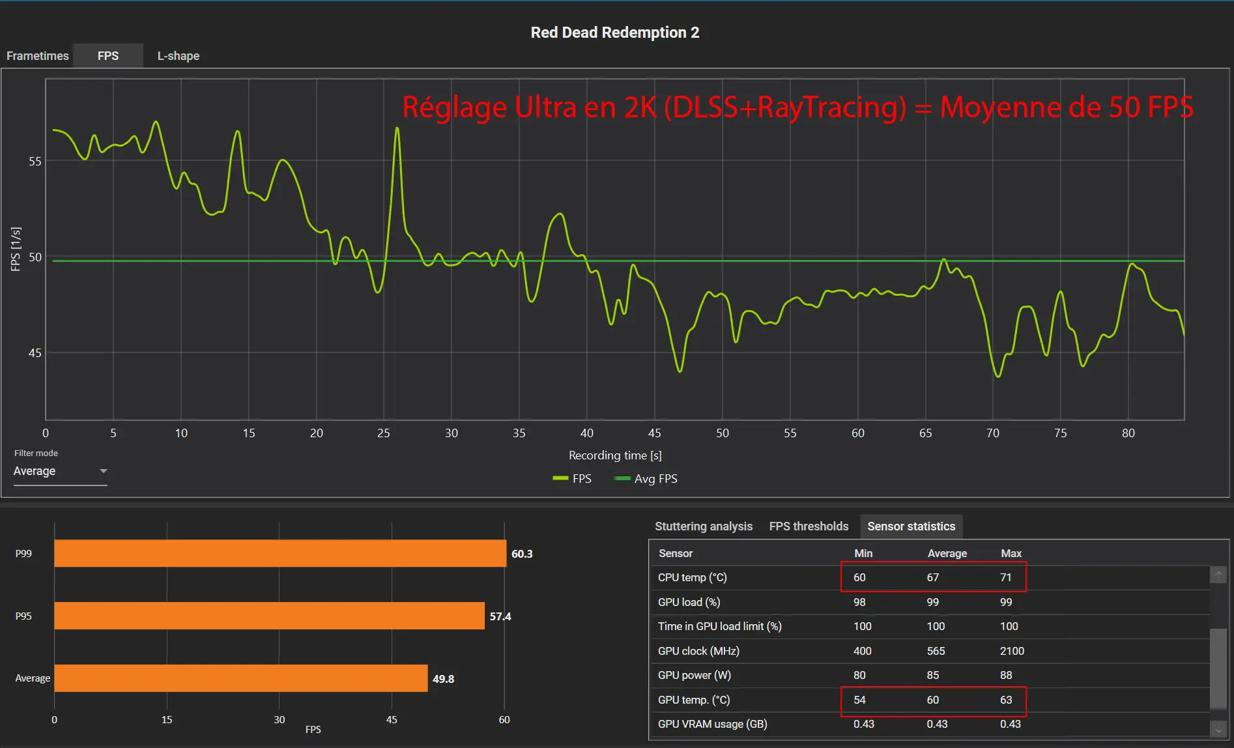Select the Time in GPU load limit row

(930, 627)
